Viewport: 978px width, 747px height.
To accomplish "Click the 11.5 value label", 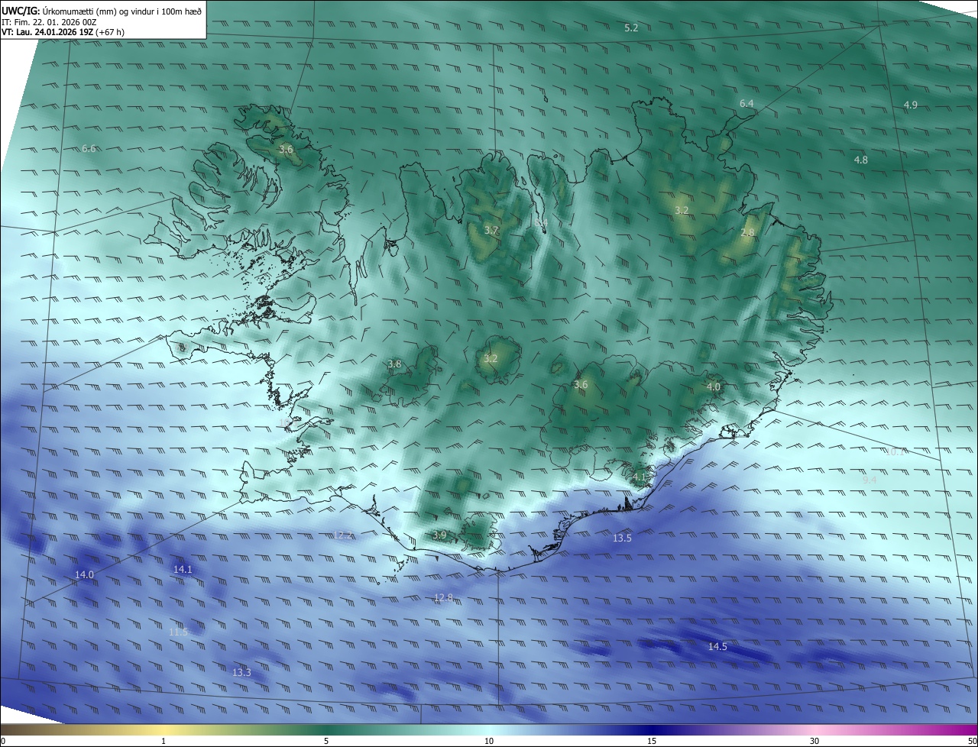I will (178, 632).
